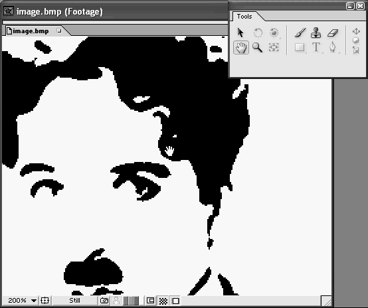Click the show channel color bars

(x=132, y=301)
